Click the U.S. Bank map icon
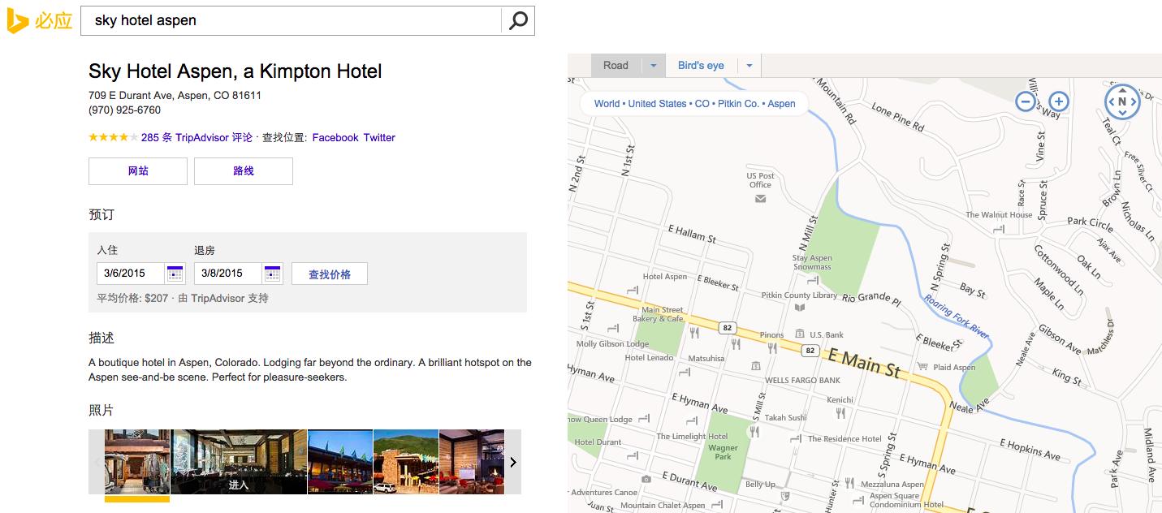Viewport: 1162px width, 513px height. click(799, 334)
